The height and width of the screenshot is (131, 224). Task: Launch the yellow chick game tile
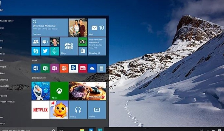(59, 110)
